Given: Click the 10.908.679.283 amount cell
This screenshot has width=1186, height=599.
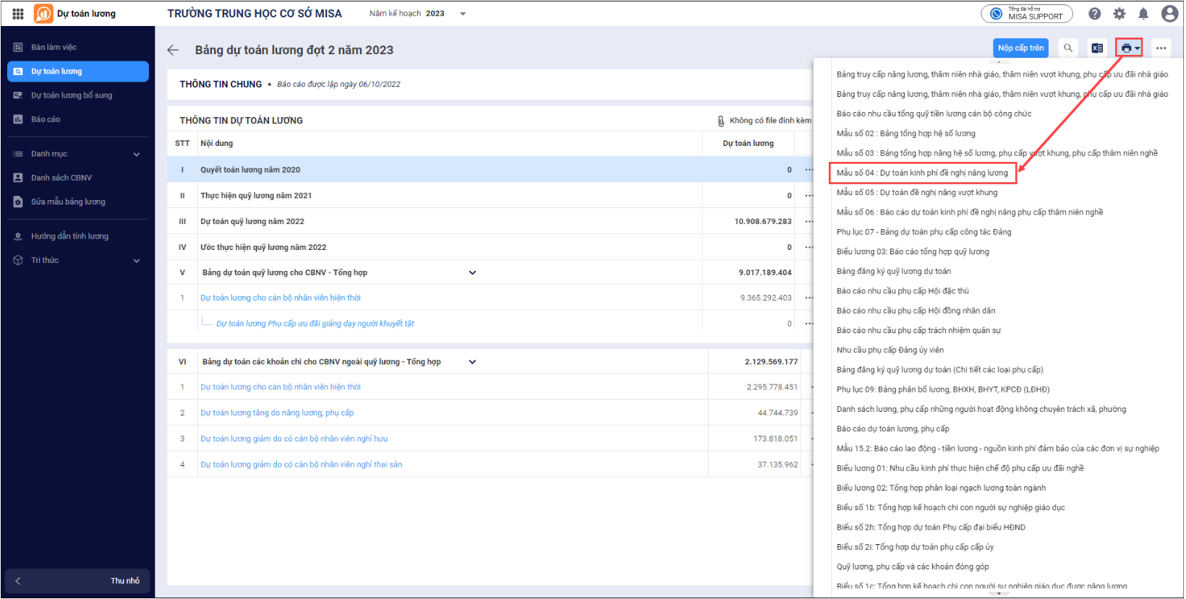Looking at the screenshot, I should coord(763,222).
